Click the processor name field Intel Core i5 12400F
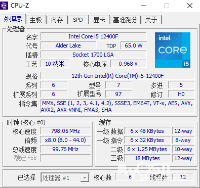Image resolution: width=200 pixels, height=188 pixels. 94,36
